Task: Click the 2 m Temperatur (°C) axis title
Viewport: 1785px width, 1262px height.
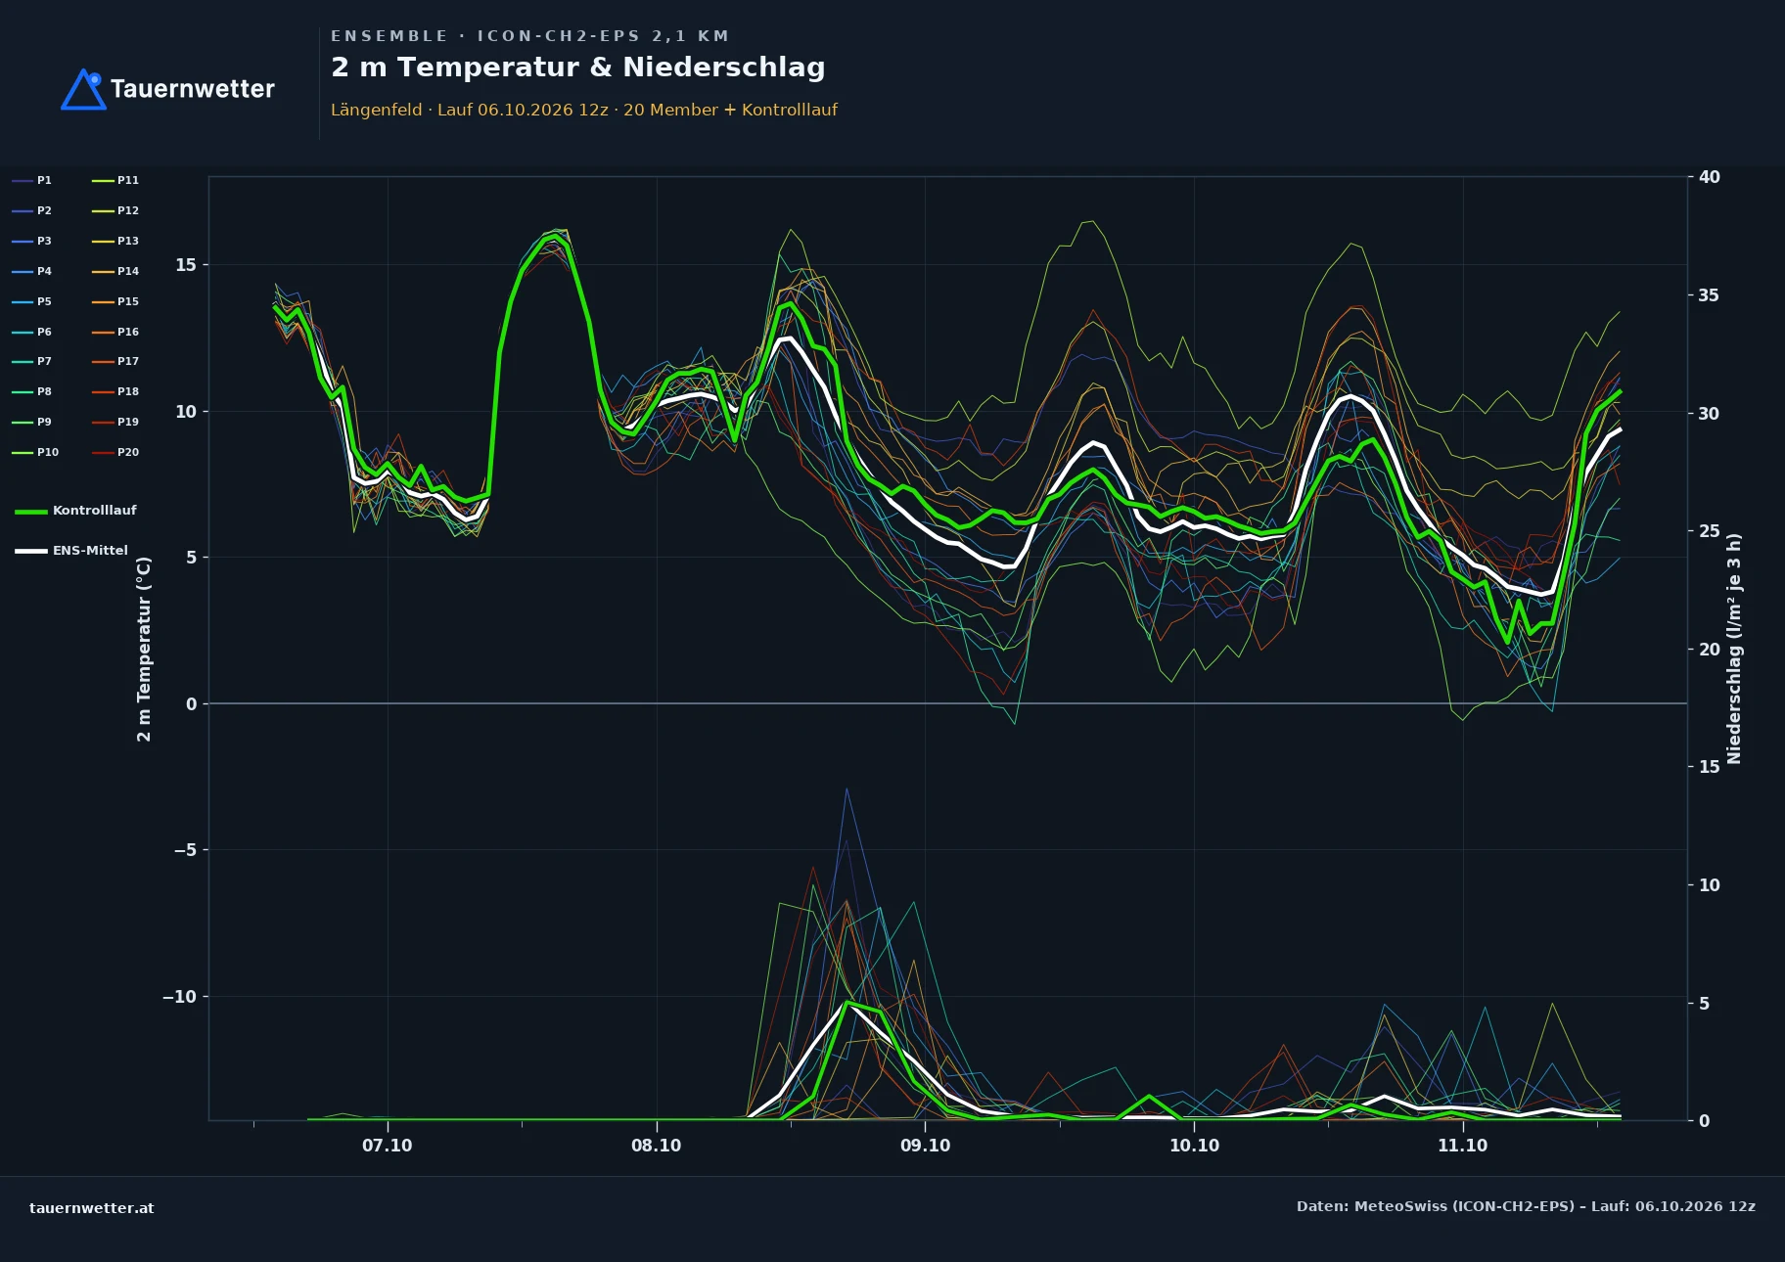Action: pyautogui.click(x=144, y=649)
